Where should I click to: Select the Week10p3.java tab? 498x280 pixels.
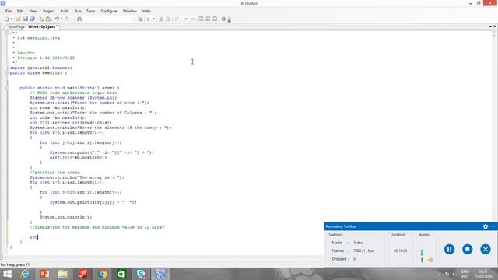click(43, 26)
